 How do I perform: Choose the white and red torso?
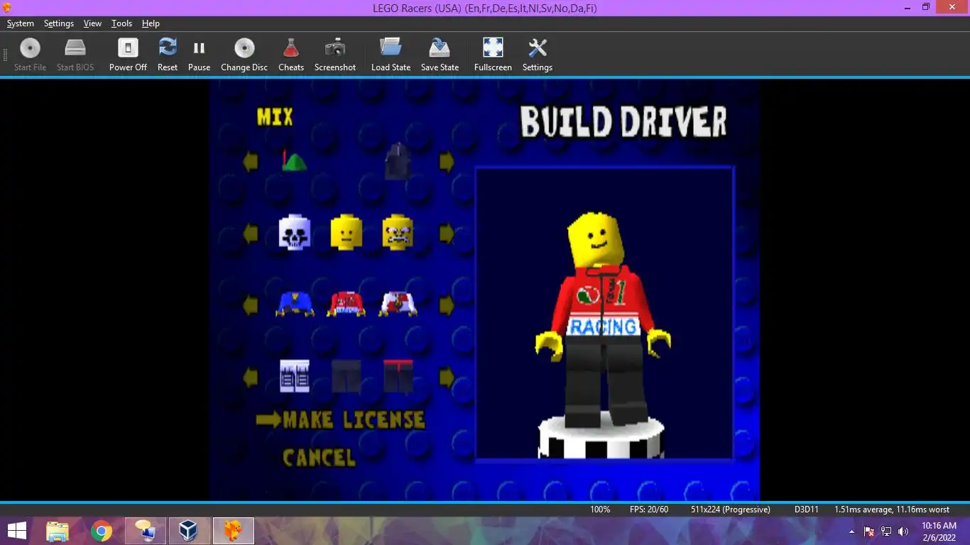pyautogui.click(x=398, y=303)
